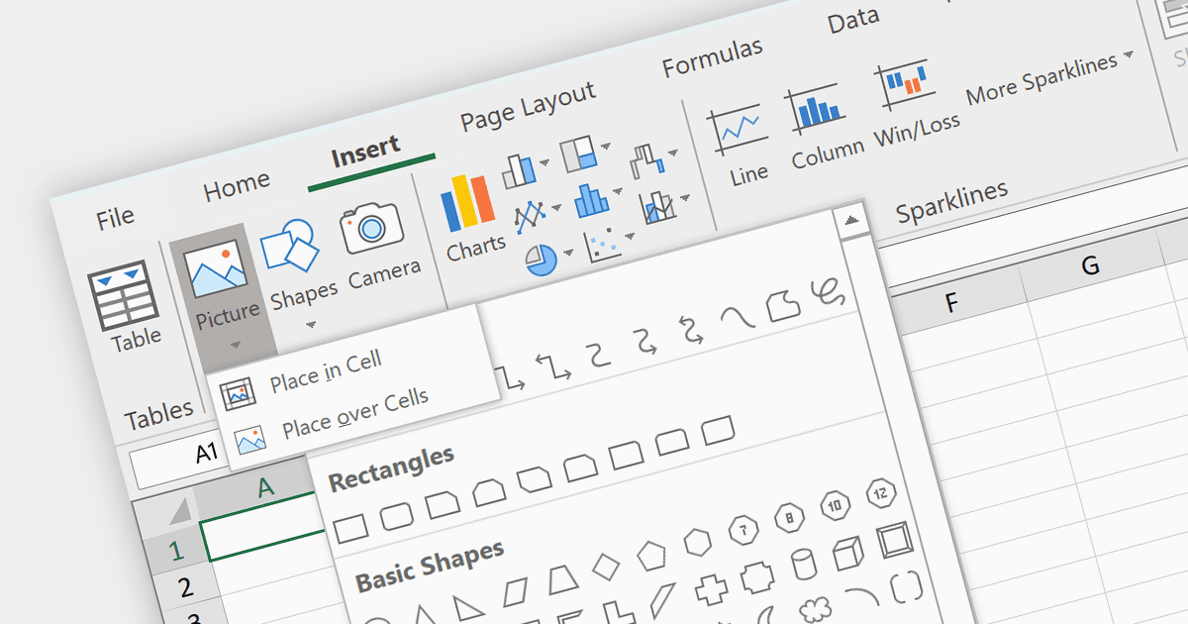Pick the decagon shape labeled 10
Viewport: 1188px width, 624px height.
[835, 504]
